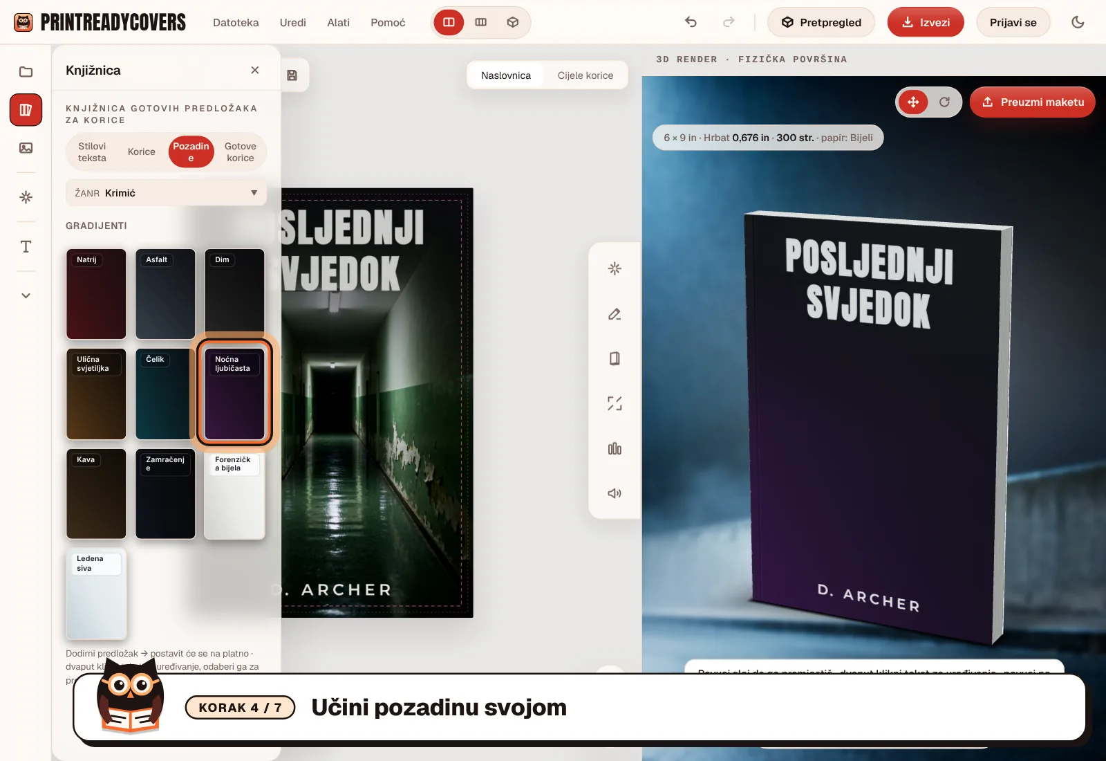Open the Alati menu

pos(339,23)
